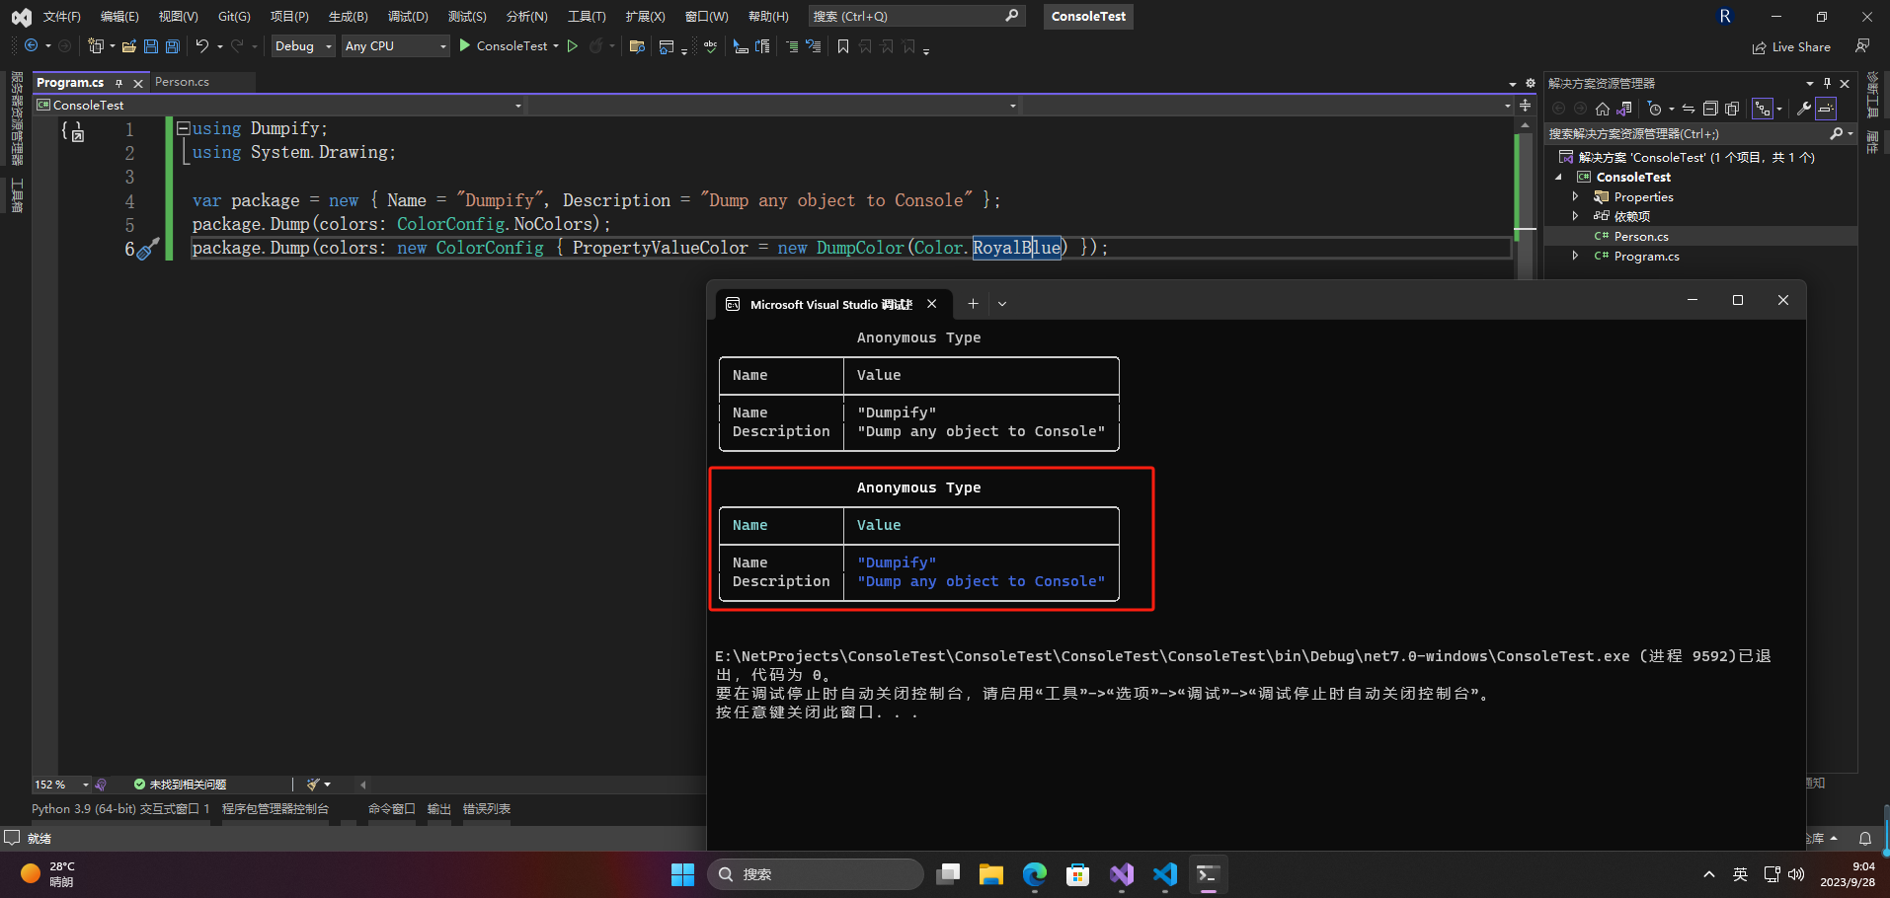This screenshot has height=898, width=1890.
Task: Show all files in Solution Explorer
Action: [1732, 109]
